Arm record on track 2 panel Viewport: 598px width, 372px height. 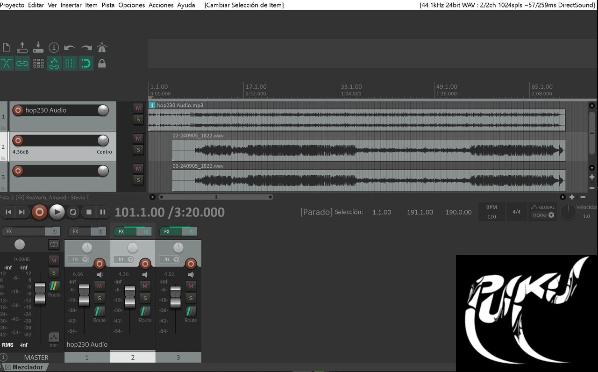point(18,141)
